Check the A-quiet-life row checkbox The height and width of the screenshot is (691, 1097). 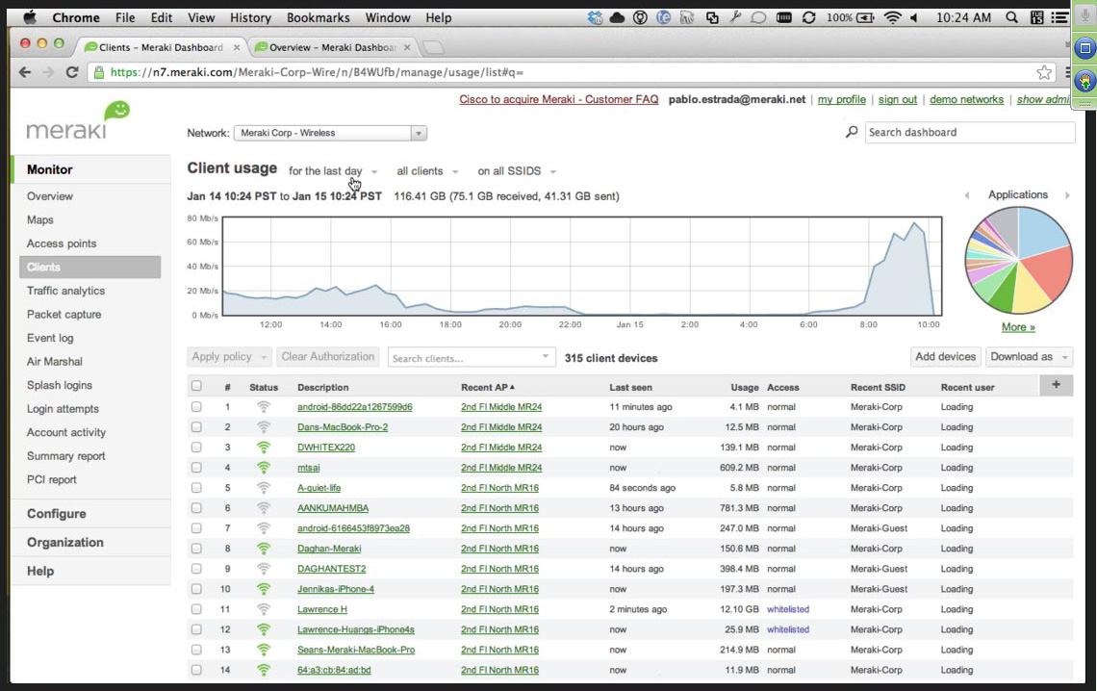[196, 488]
